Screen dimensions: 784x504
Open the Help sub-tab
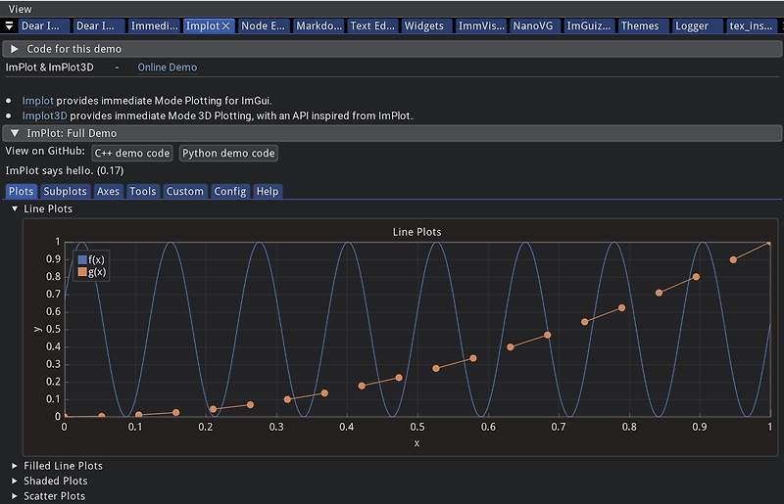[268, 191]
